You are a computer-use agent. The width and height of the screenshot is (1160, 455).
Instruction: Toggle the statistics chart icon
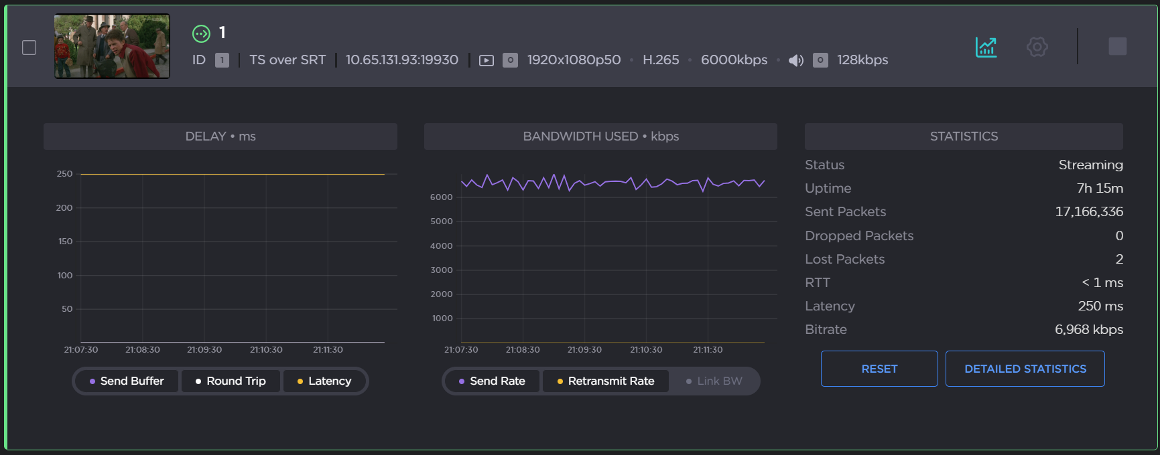(986, 47)
